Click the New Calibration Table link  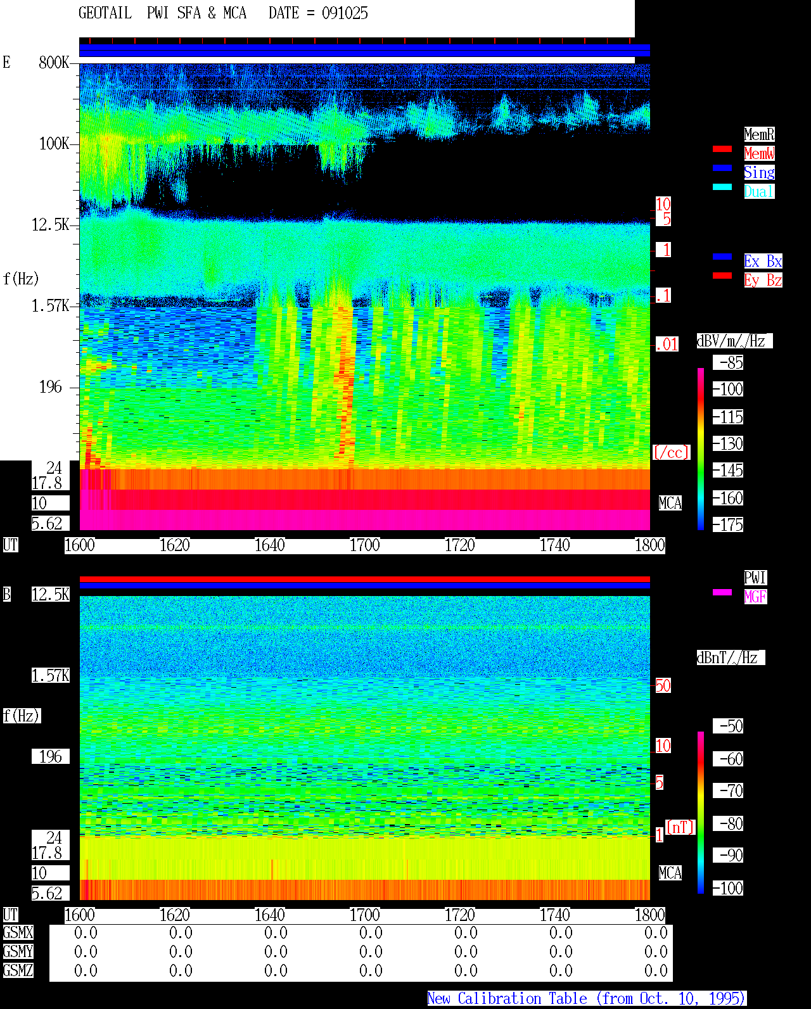(x=587, y=999)
